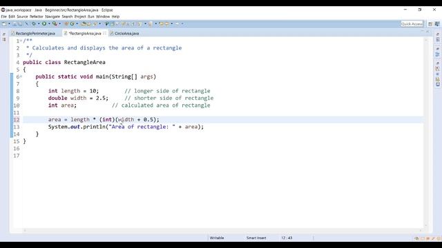Click the 'int length = 10;' statement
The image size is (442, 248).
(74, 91)
